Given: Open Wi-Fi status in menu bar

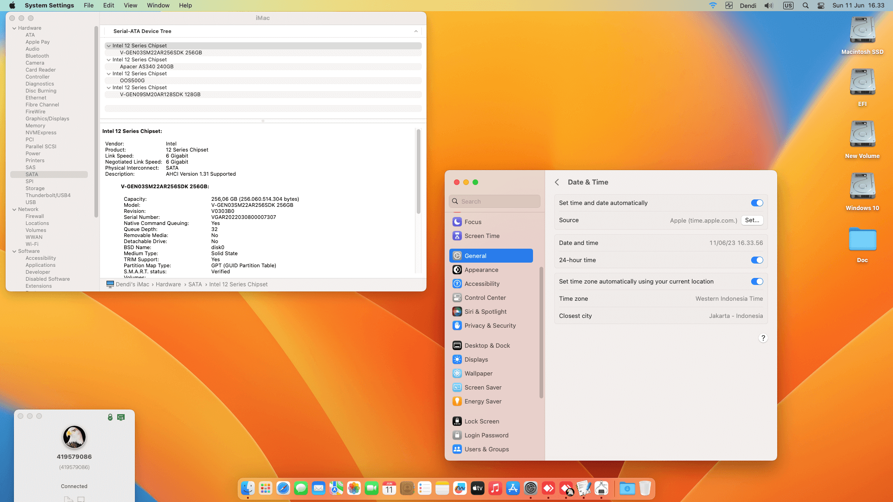Looking at the screenshot, I should pos(713,6).
